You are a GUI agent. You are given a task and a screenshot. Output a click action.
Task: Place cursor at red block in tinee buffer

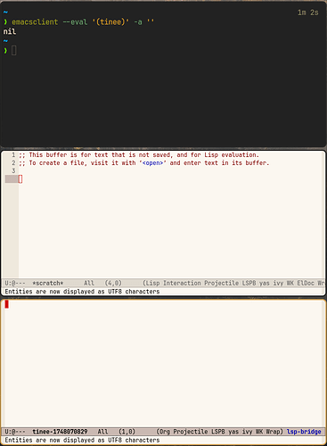[x=6, y=304]
